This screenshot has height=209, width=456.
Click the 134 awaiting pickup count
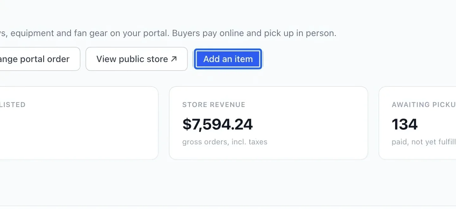(x=405, y=124)
